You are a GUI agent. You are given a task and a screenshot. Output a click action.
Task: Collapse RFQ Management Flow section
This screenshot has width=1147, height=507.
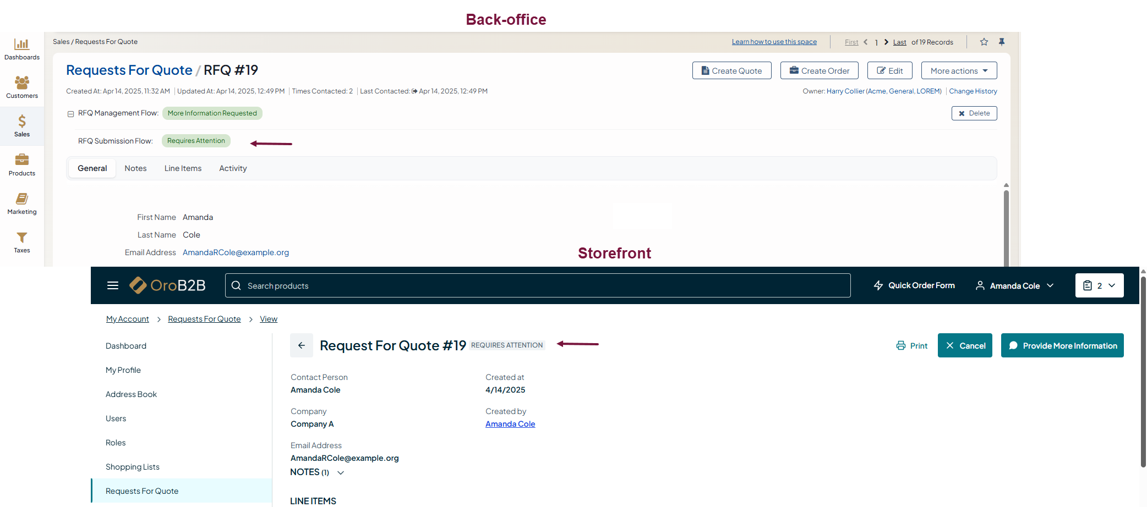70,114
